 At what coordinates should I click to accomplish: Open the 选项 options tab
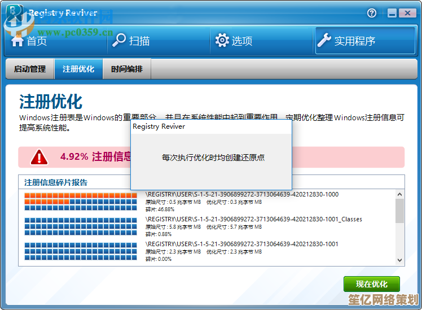[x=261, y=41]
